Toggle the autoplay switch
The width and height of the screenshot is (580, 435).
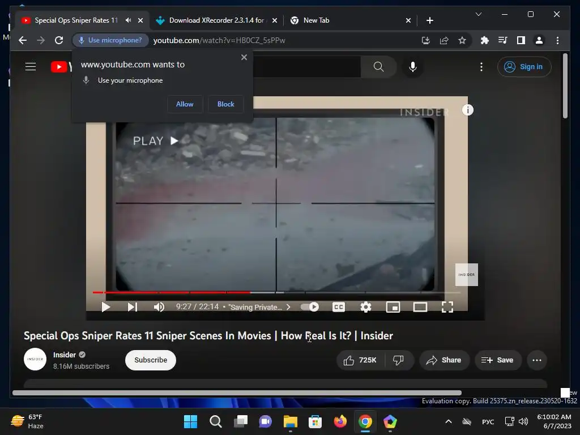[x=310, y=307]
